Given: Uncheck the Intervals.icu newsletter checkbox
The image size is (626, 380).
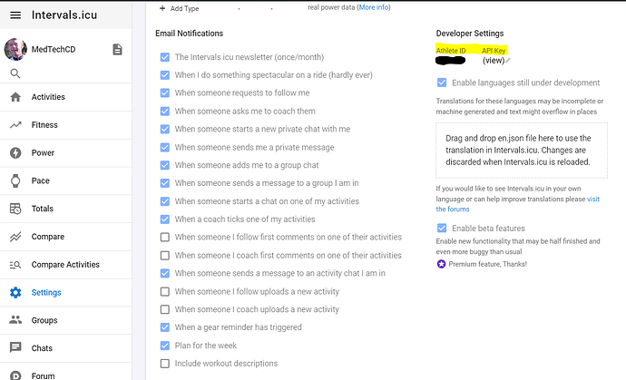Looking at the screenshot, I should click(165, 57).
